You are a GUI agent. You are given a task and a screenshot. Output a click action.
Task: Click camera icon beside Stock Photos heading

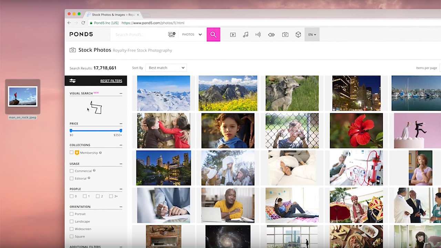pos(73,50)
